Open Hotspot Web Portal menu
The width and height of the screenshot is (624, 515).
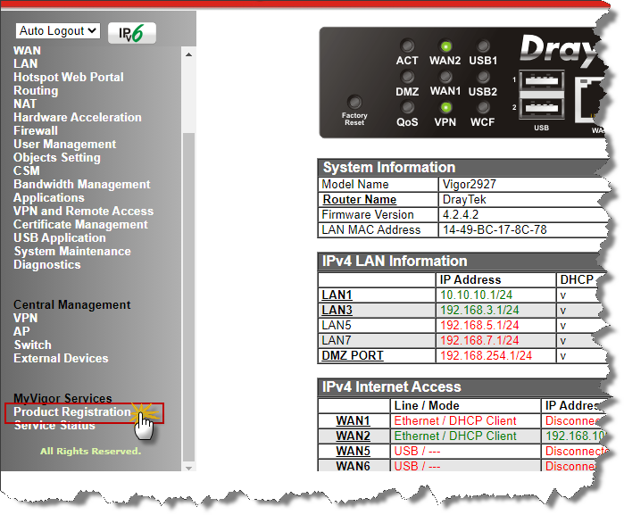click(69, 78)
